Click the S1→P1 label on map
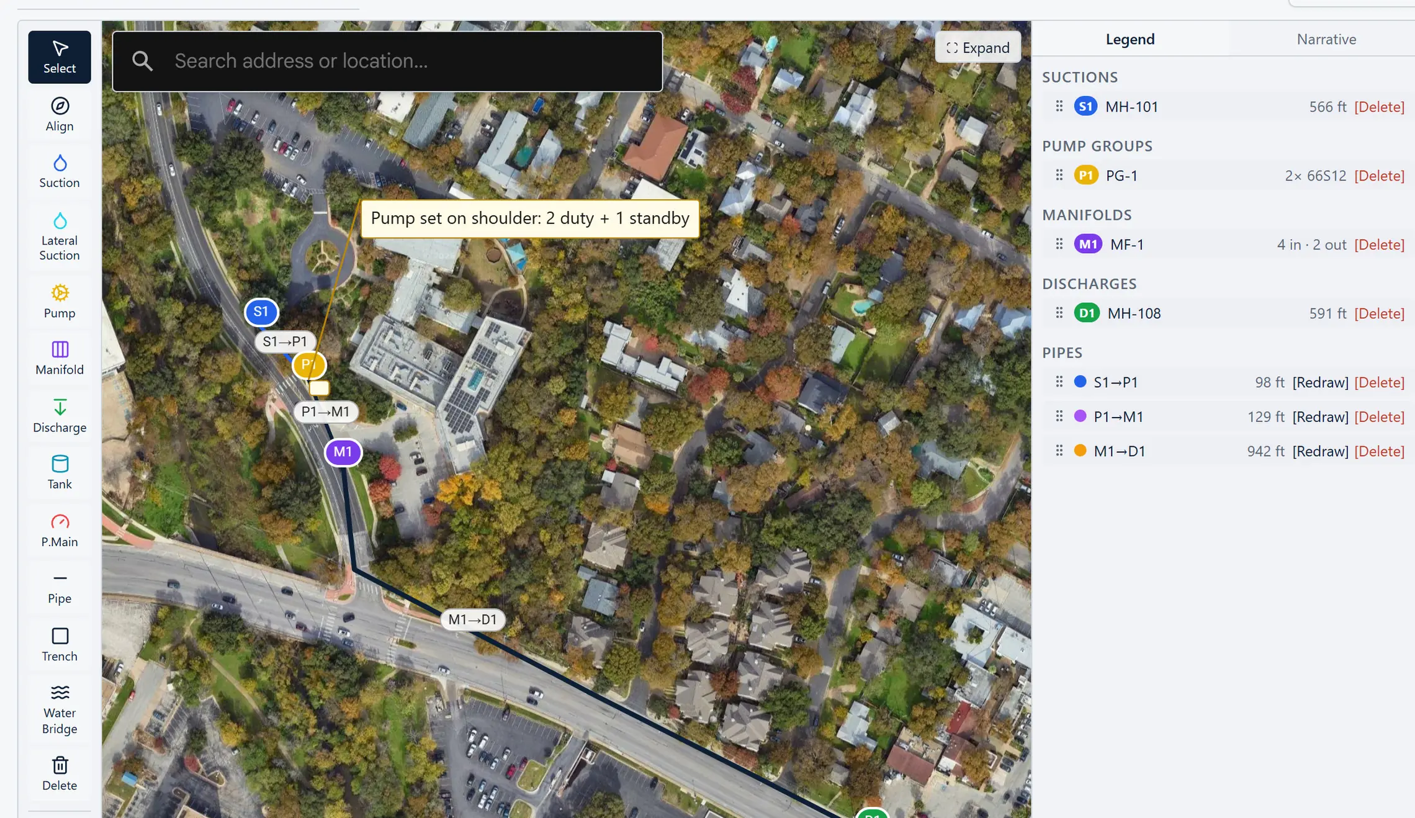Viewport: 1415px width, 818px height. (285, 341)
